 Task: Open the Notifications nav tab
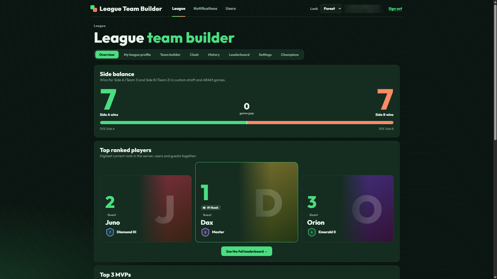[x=205, y=9]
